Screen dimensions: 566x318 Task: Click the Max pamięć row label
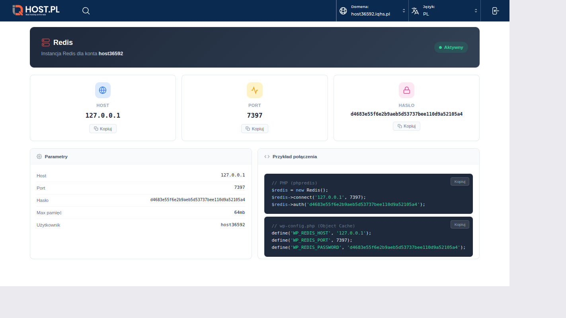click(49, 213)
